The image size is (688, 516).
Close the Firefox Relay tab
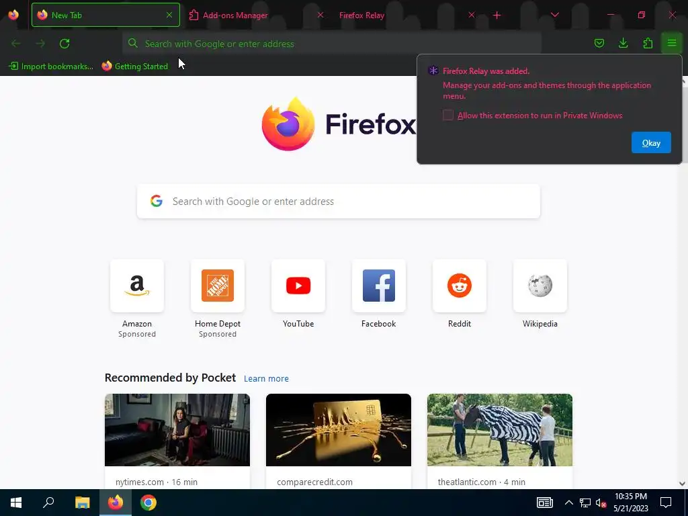pos(472,15)
